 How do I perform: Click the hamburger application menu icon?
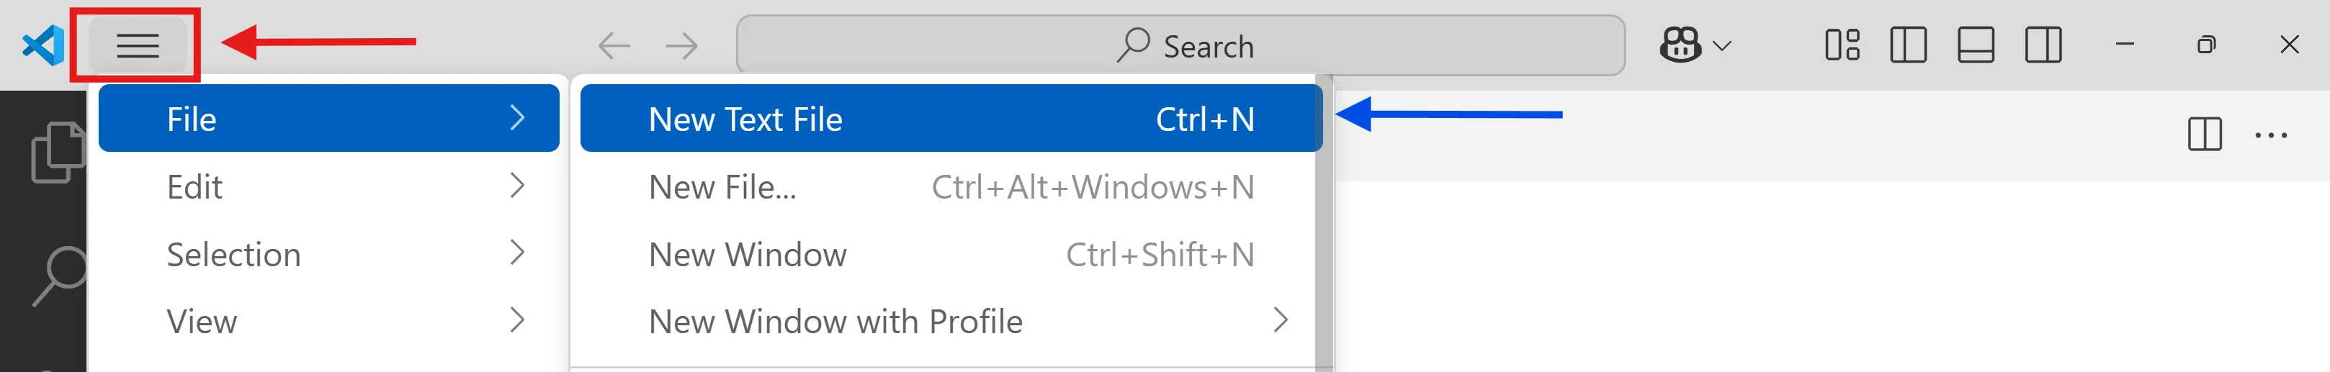138,45
